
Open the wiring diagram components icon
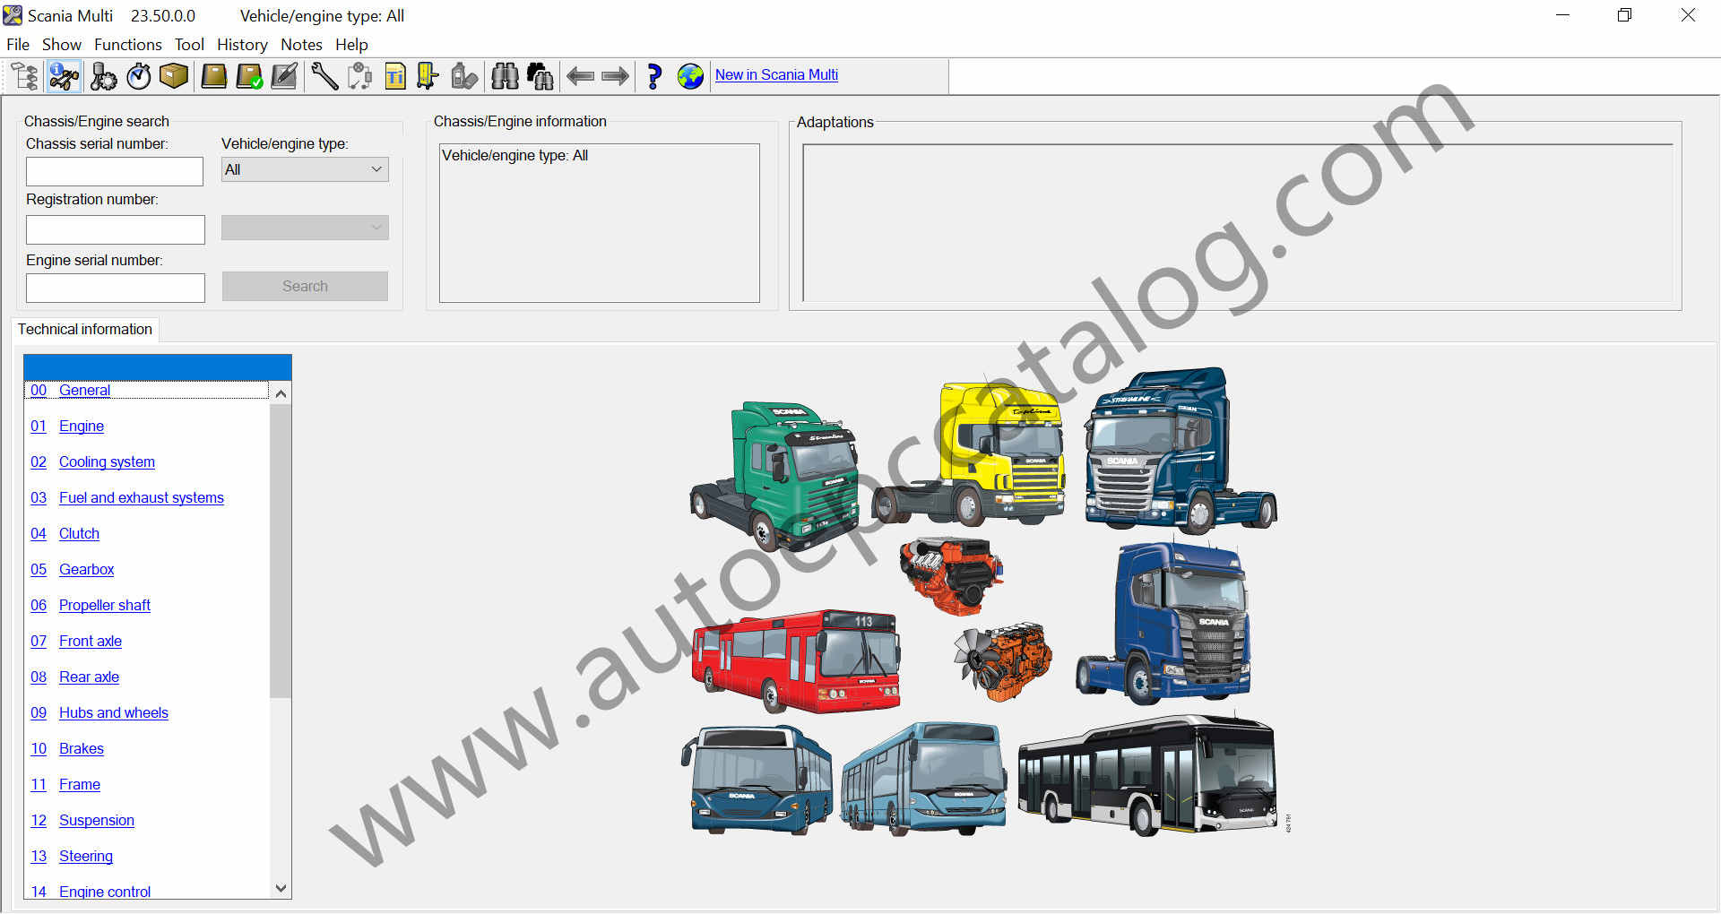tap(359, 76)
